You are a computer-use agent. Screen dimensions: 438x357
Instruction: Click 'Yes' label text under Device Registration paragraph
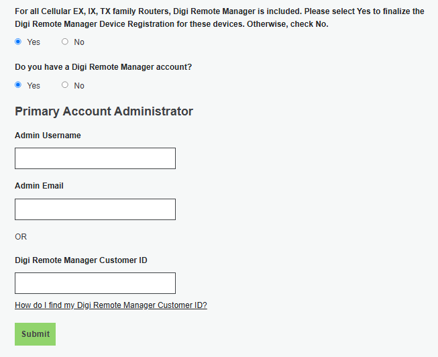(34, 42)
